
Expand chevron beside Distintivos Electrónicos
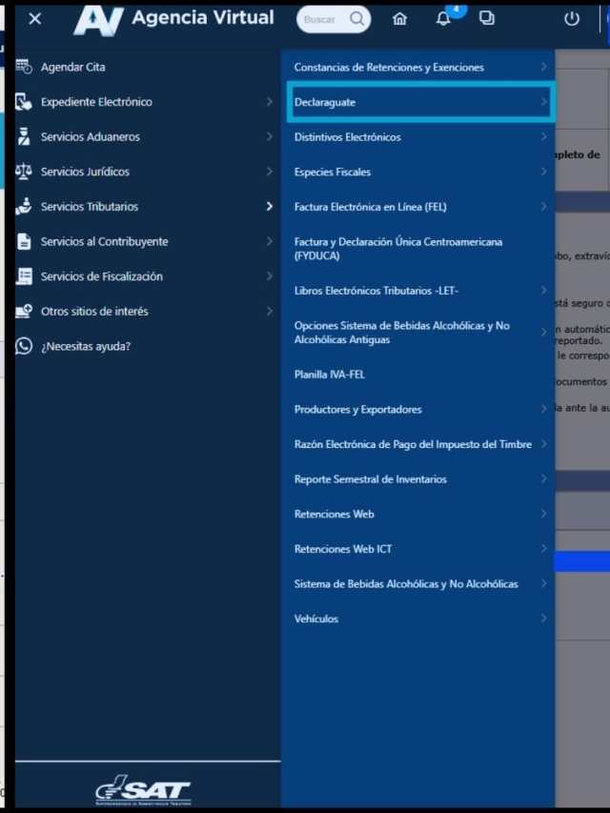pyautogui.click(x=543, y=136)
